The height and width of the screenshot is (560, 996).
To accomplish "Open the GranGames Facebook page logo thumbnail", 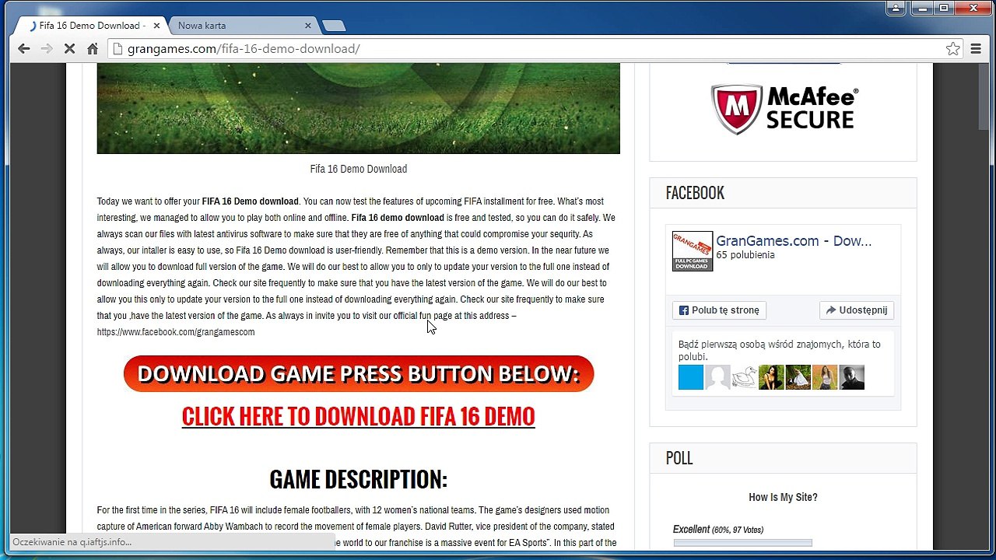I will 692,251.
